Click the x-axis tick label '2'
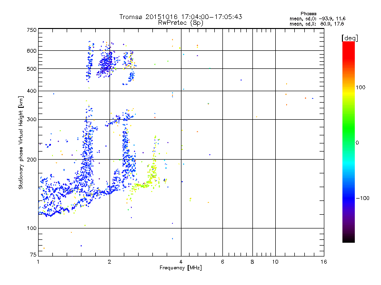 (110, 262)
